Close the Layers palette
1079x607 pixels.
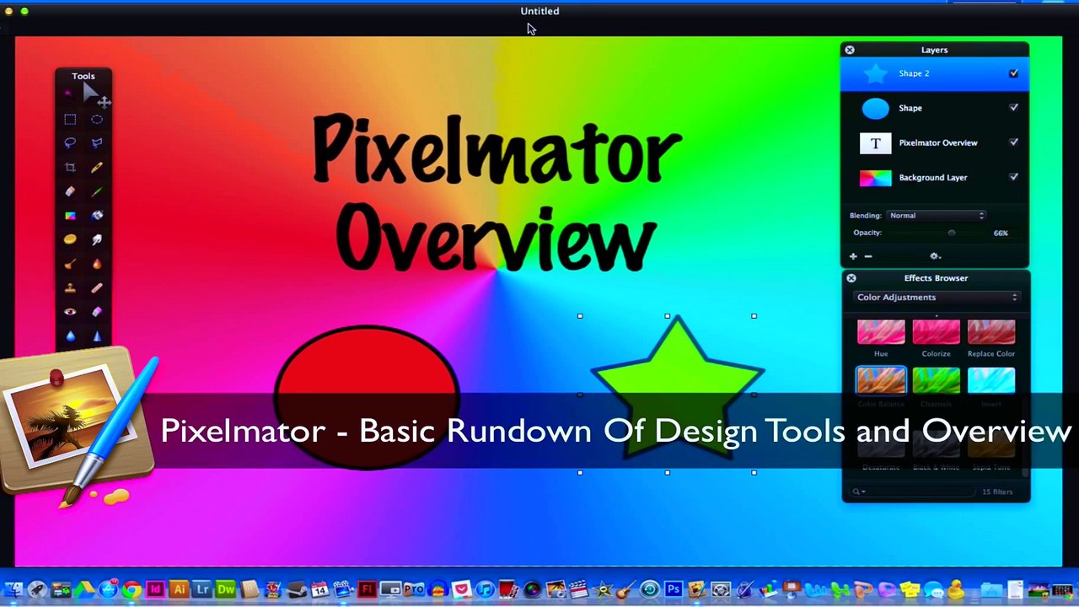pyautogui.click(x=850, y=51)
